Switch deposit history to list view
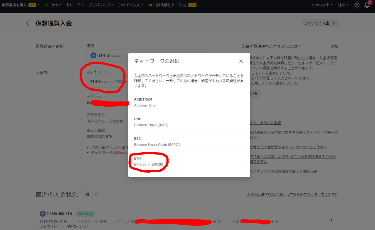 pos(96,195)
